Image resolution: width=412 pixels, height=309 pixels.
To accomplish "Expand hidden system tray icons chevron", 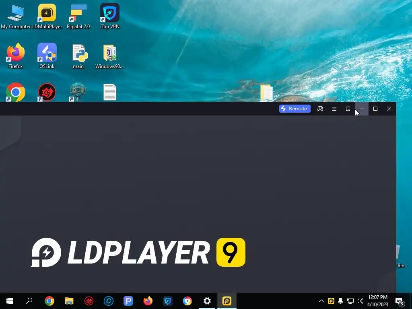I will [x=321, y=301].
